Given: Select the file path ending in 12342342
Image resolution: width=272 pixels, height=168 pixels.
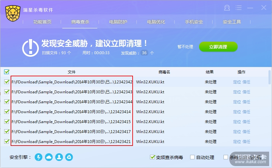Looking at the screenshot, I should (x=72, y=82).
